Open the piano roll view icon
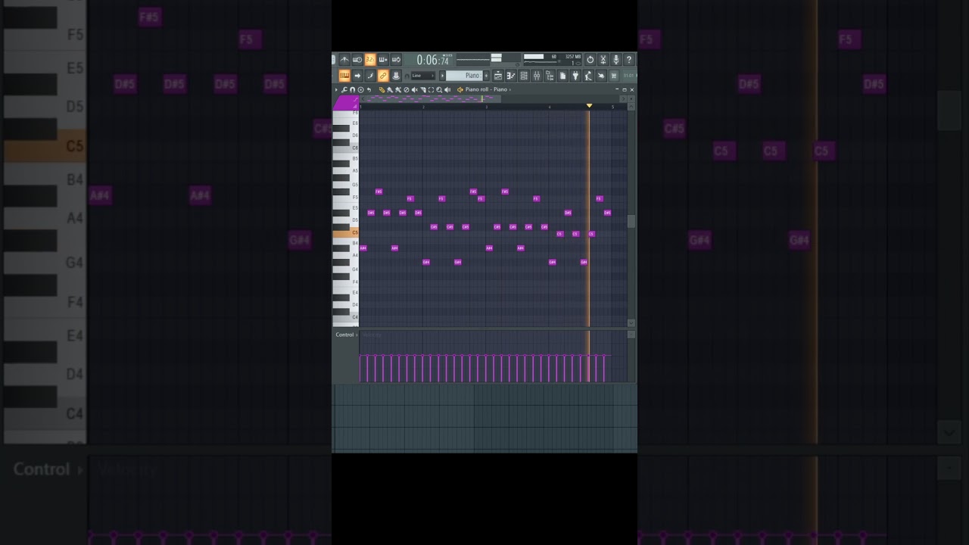Screen dimensions: 969x545 (x=511, y=76)
